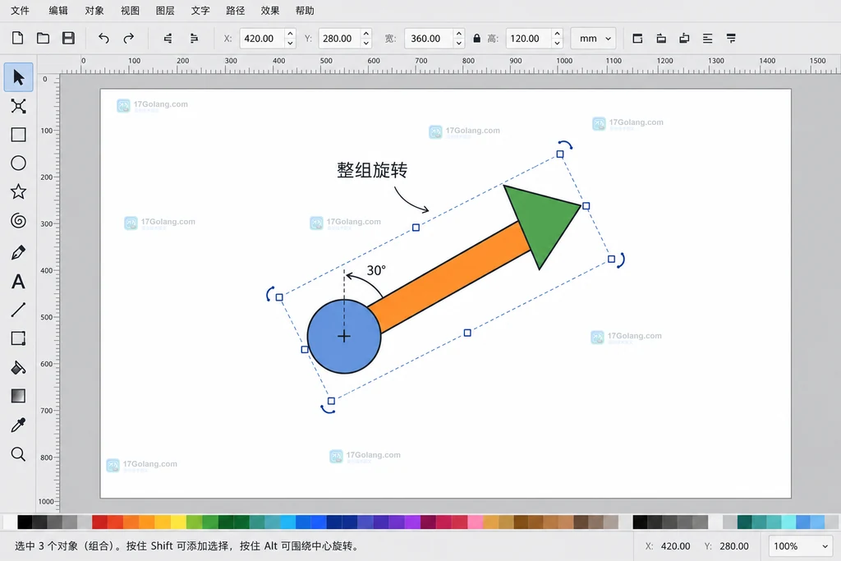Open the mm unit dropdown
Screen dimensions: 841x561
pyautogui.click(x=593, y=38)
